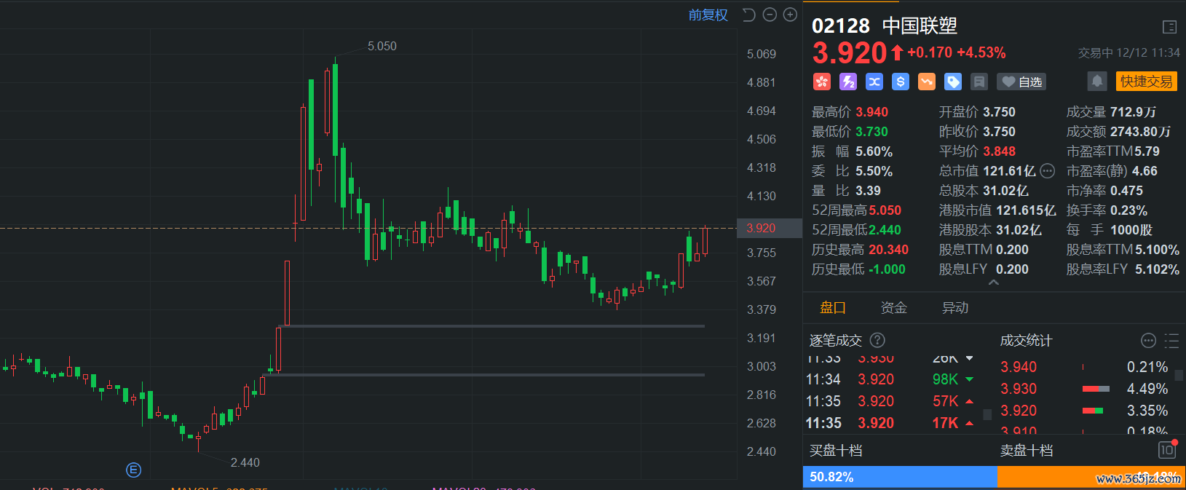This screenshot has height=490, width=1186.
Task: Add stock to watchlist with 自选 button
Action: click(1021, 82)
